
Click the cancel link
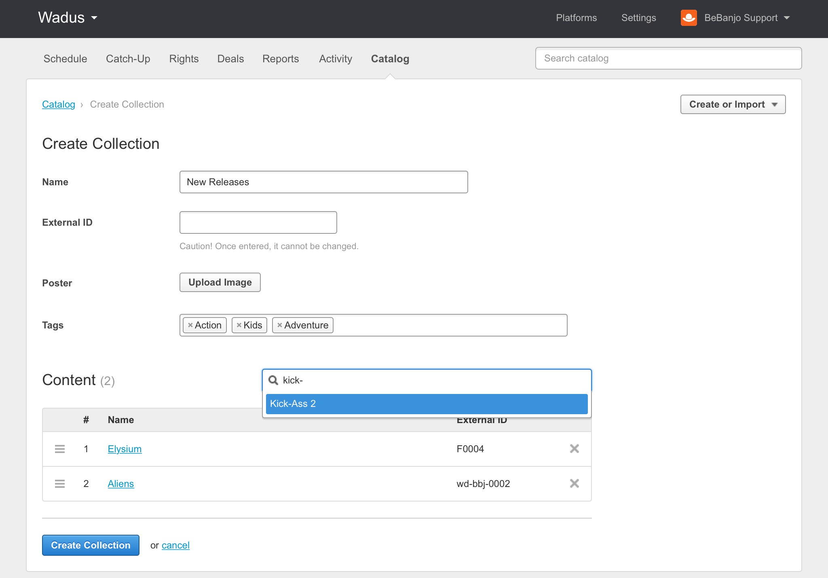(175, 545)
